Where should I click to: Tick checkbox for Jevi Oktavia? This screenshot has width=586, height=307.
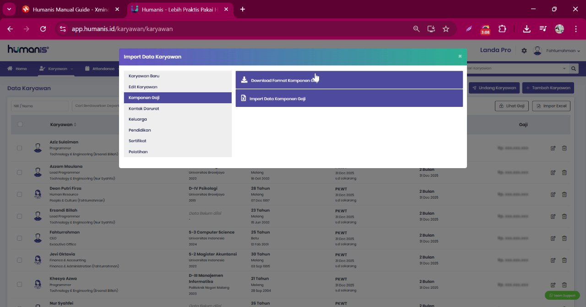pos(19,260)
